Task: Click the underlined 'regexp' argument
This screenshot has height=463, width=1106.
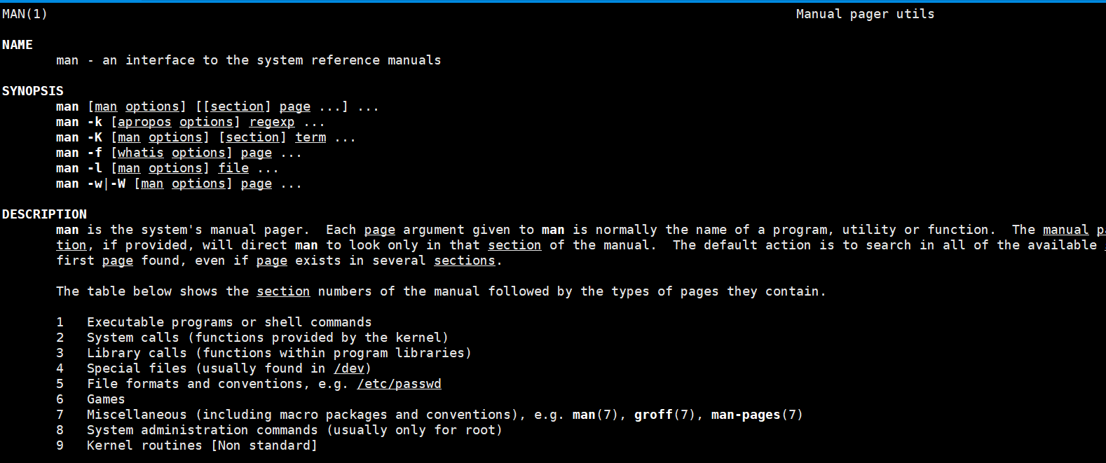Action: coord(272,122)
